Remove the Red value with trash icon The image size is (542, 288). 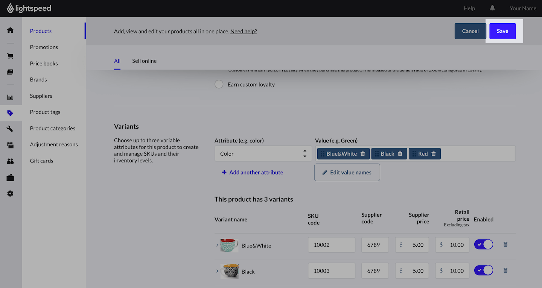pyautogui.click(x=434, y=154)
